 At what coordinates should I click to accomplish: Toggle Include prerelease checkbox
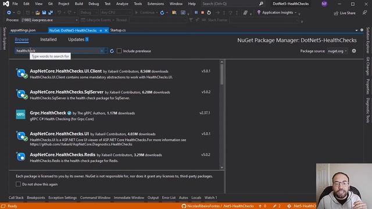click(x=119, y=51)
